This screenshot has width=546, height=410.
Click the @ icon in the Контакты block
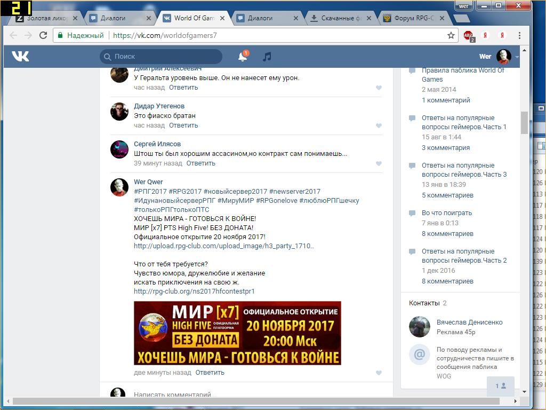(x=419, y=354)
